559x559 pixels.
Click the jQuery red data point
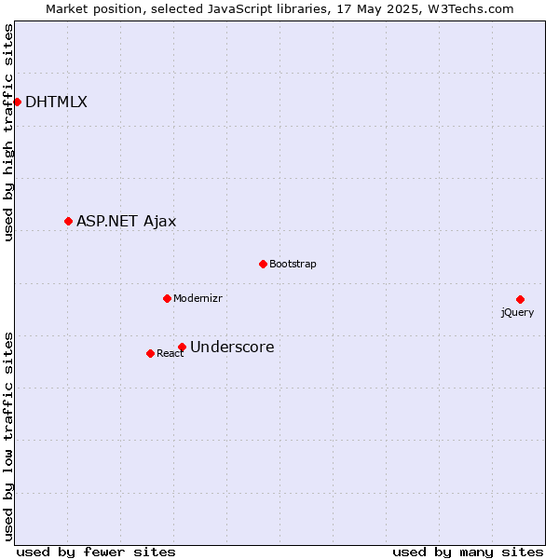[520, 299]
